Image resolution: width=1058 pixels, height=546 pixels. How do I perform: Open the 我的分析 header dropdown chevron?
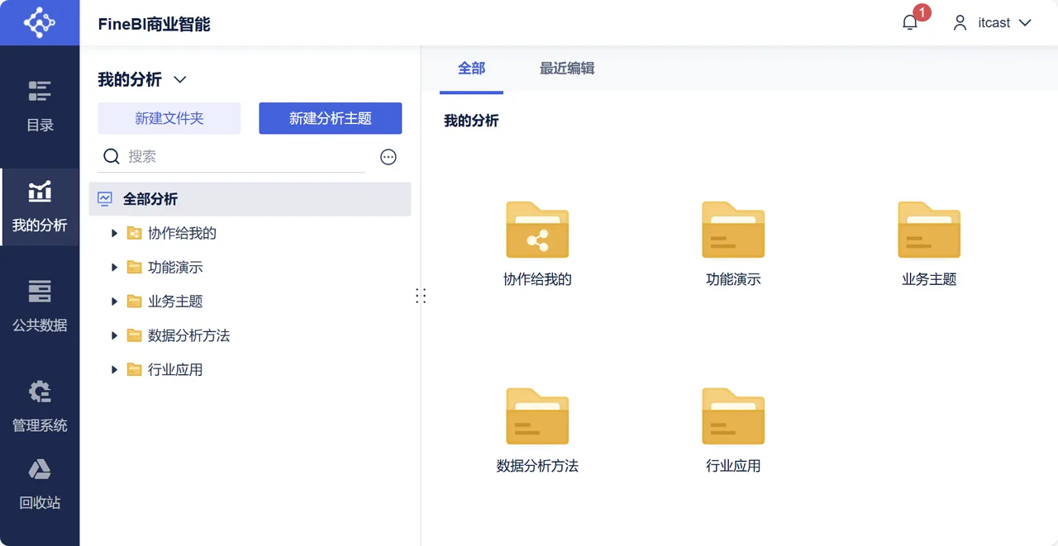180,80
